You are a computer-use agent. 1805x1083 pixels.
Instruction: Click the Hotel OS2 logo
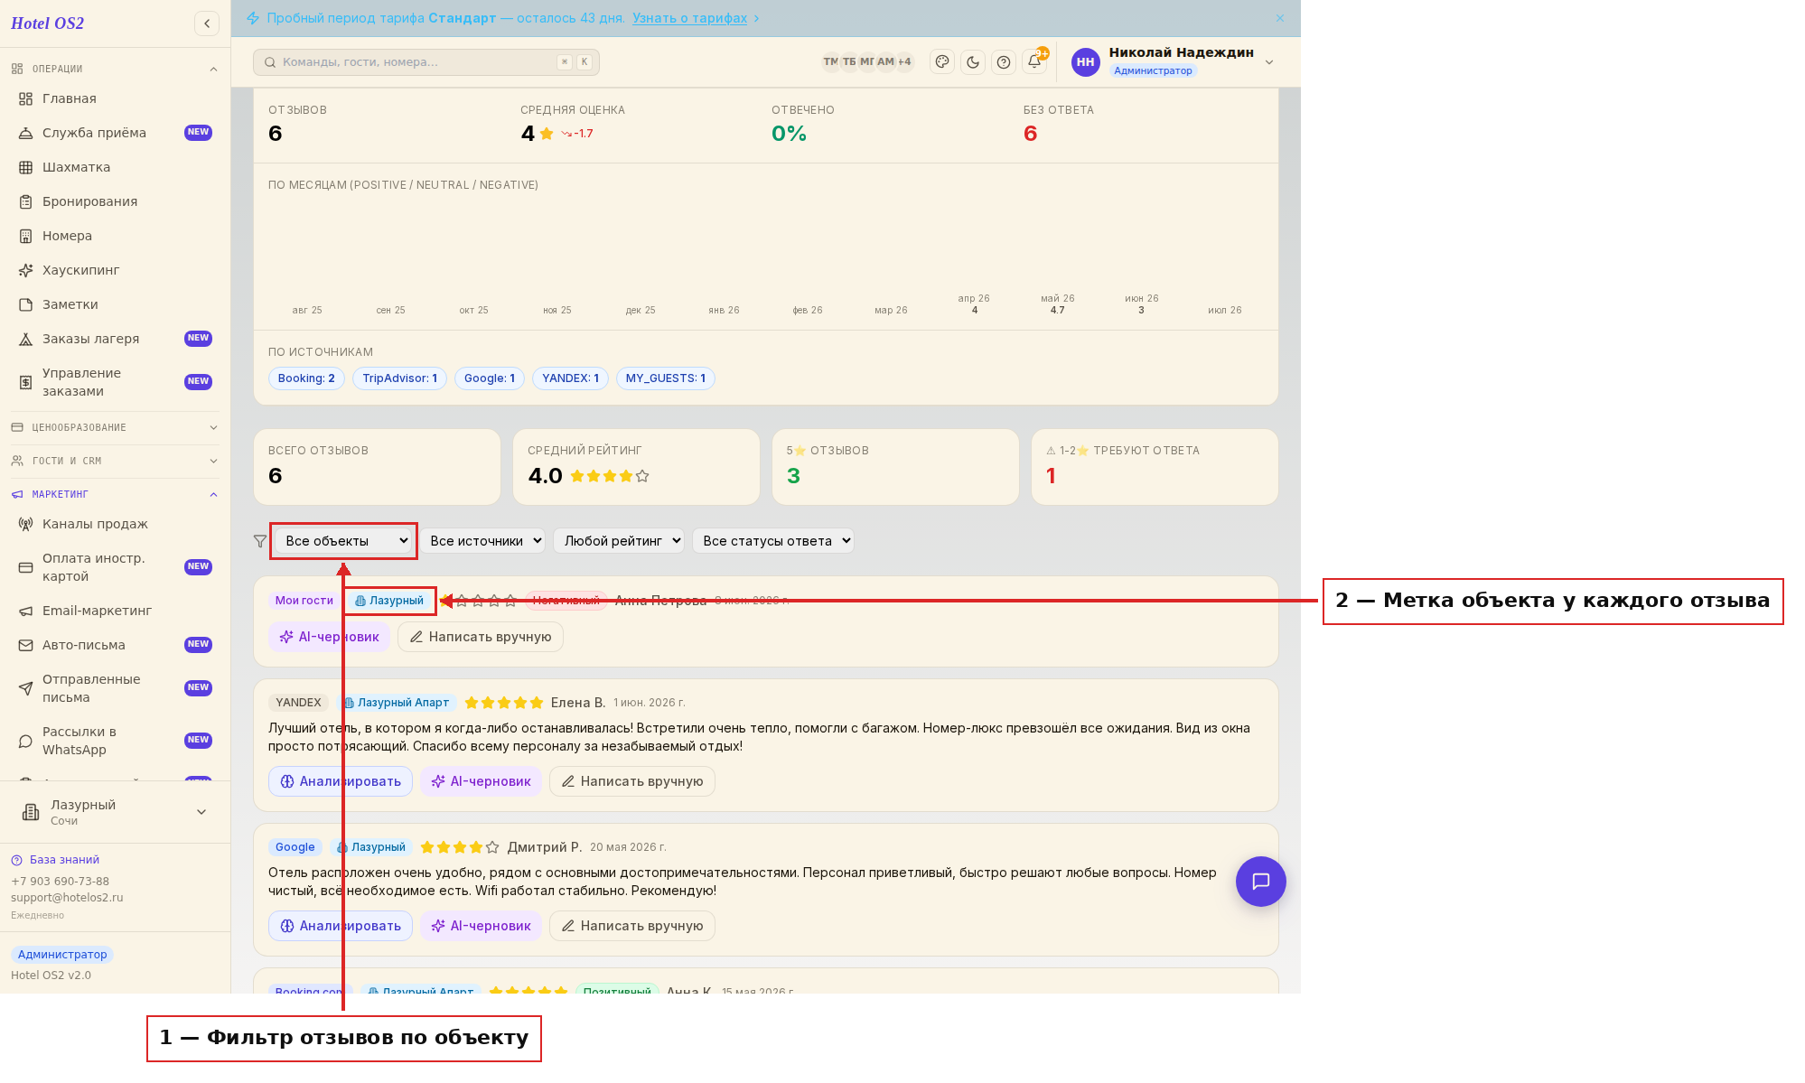pos(47,23)
